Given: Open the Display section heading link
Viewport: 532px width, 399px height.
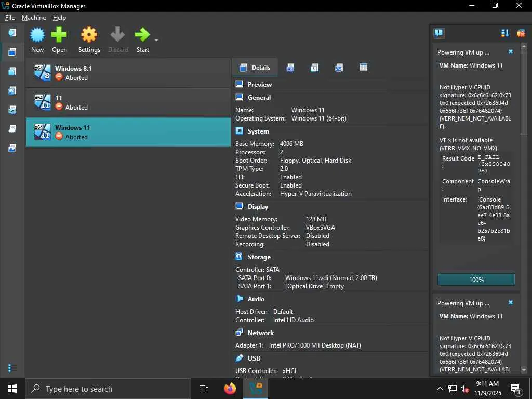Looking at the screenshot, I should click(x=258, y=207).
